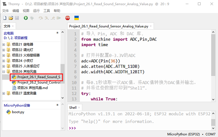Open the boot.py file on device
The height and width of the screenshot is (137, 218).
coord(18,112)
